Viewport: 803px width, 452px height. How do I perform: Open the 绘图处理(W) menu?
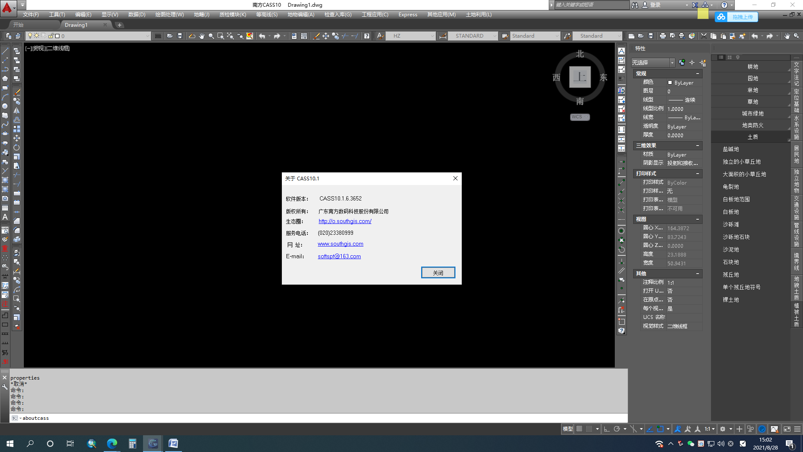(169, 15)
